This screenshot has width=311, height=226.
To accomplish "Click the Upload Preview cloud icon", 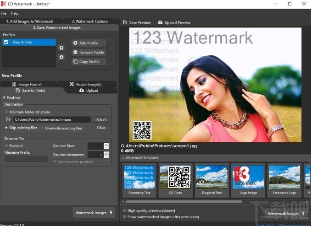I will coord(160,22).
